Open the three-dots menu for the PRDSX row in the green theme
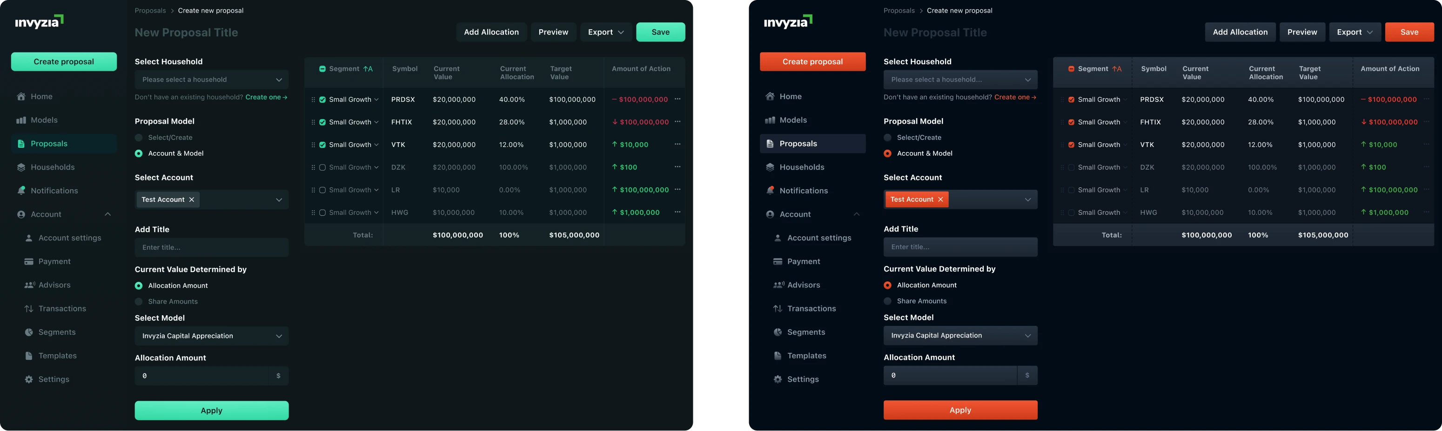1442x431 pixels. pos(677,99)
